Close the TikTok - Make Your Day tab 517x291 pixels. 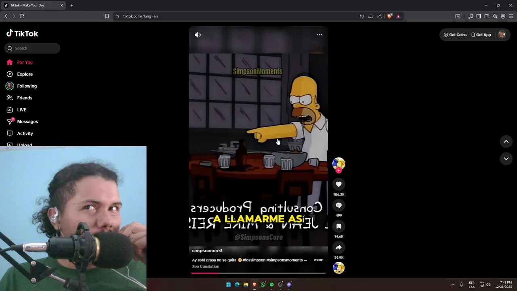point(61,5)
